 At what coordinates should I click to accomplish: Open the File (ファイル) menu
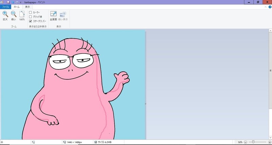pos(5,7)
